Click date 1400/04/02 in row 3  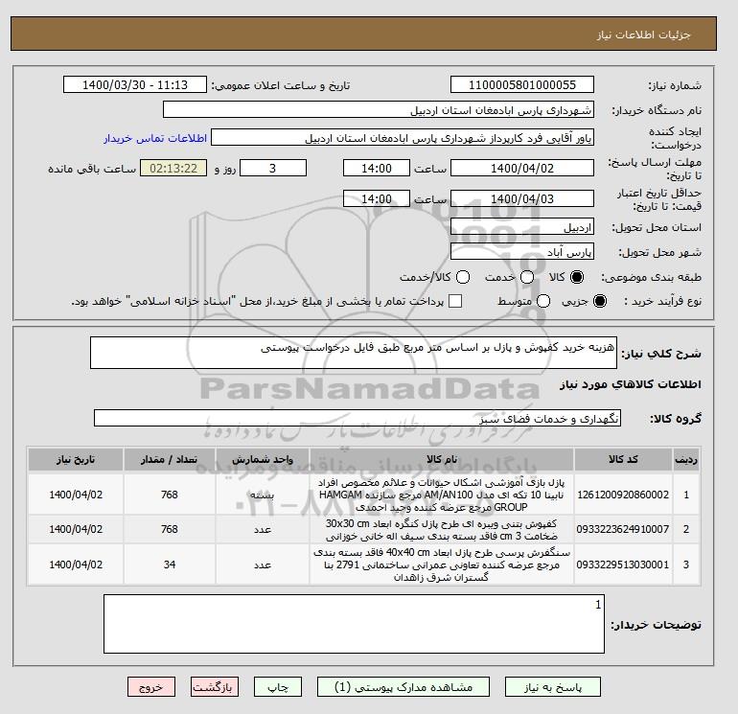click(76, 564)
